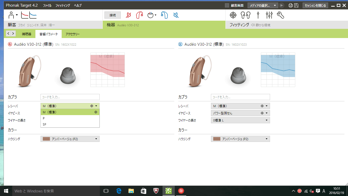Screen dimensions: 348x196
Task: Click the blue left fitting range graph
Action: pos(278,70)
